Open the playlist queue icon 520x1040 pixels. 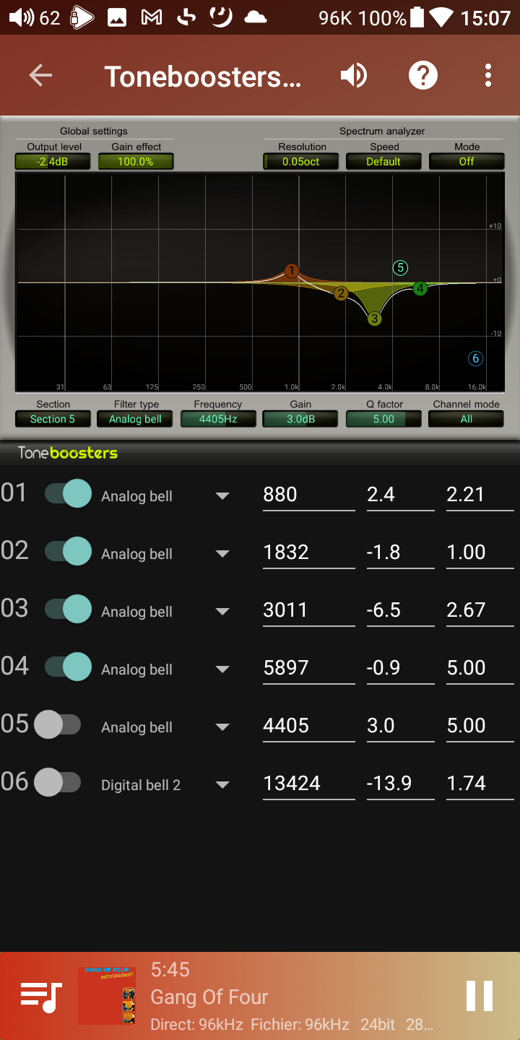[41, 997]
